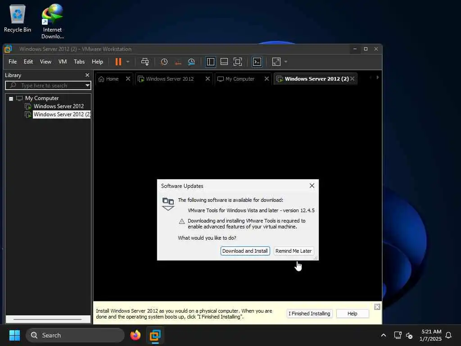Open the Recycle Bin desktop icon
The width and height of the screenshot is (461, 346).
(18, 18)
